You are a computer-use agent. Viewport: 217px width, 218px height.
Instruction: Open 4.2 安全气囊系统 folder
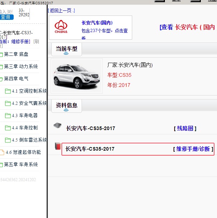[29, 103]
